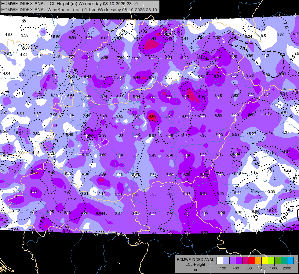This screenshot has height=274, width=299.
Task: Click the 4.53 data value near top-left
Action: [9, 35]
